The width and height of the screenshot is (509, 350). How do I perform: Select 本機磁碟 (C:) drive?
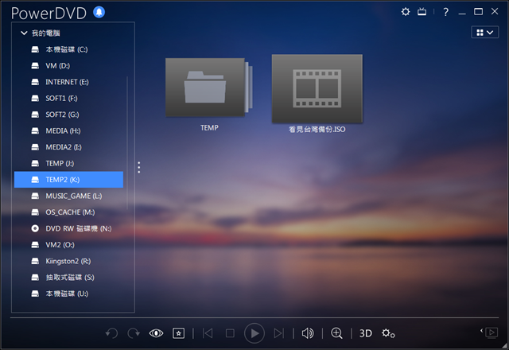[69, 49]
